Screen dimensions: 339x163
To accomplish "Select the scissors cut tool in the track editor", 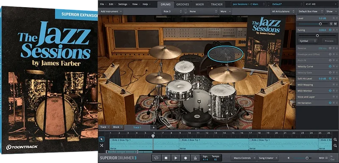I will tap(102, 146).
